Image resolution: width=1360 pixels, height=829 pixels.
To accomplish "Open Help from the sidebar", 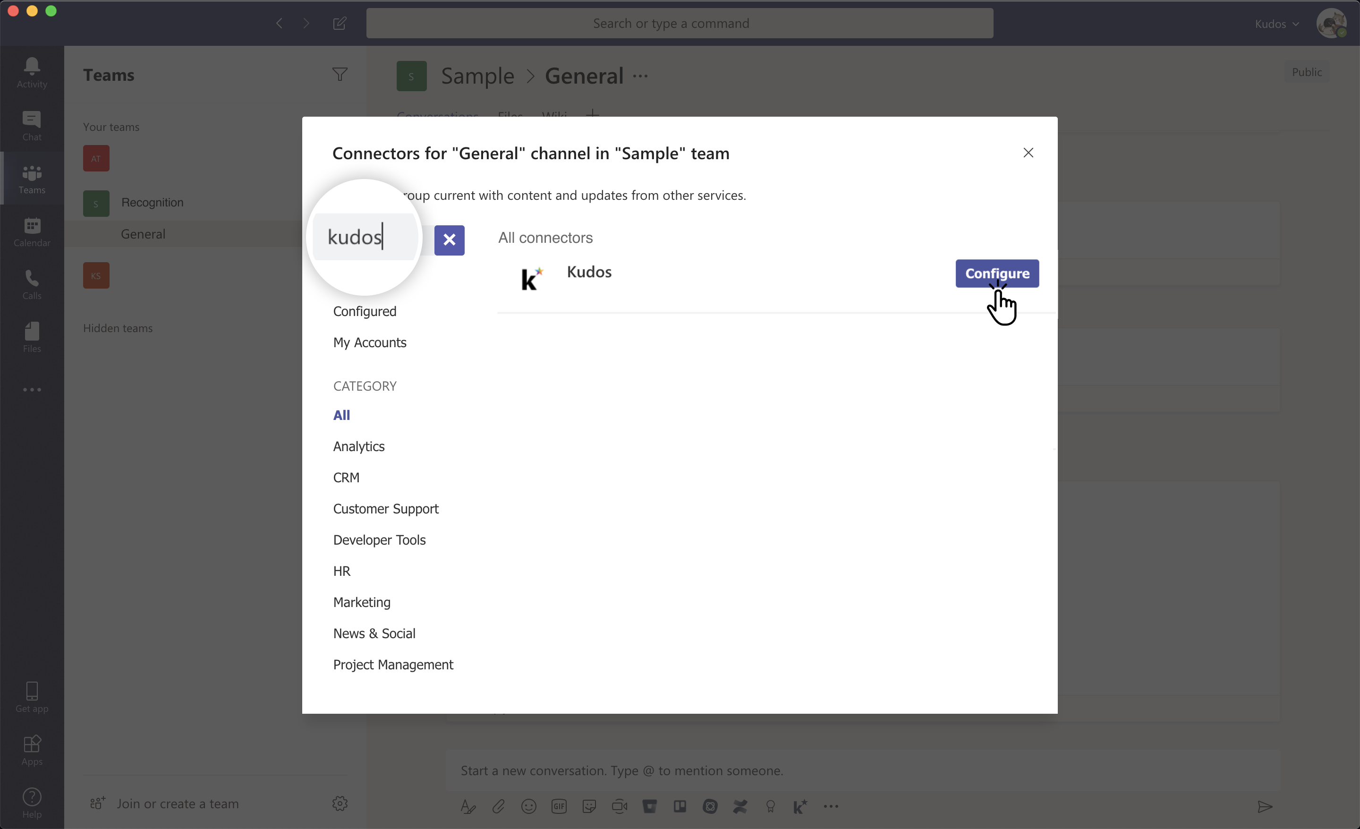I will (x=32, y=803).
